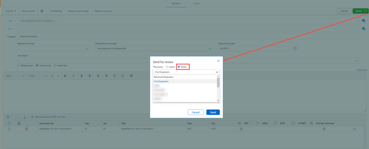The width and height of the screenshot is (369, 149).
Task: Click the font color A icon
Action: tap(52, 76)
